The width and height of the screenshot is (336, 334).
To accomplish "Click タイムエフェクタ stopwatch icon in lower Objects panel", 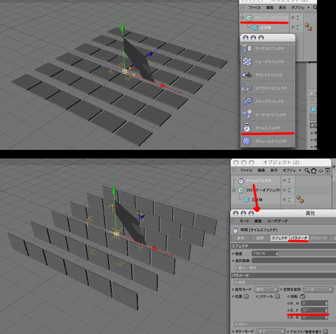I will (x=240, y=180).
